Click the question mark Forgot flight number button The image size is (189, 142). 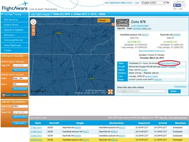(14, 95)
